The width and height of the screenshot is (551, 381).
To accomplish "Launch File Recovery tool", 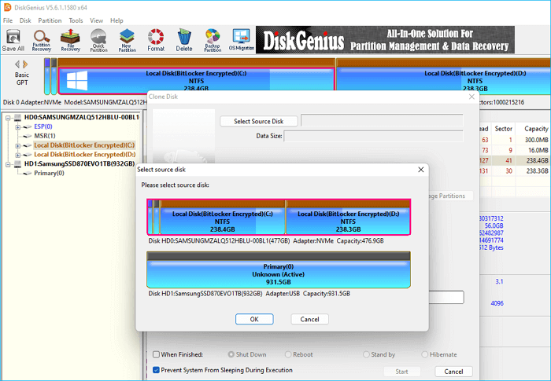I will pyautogui.click(x=70, y=40).
